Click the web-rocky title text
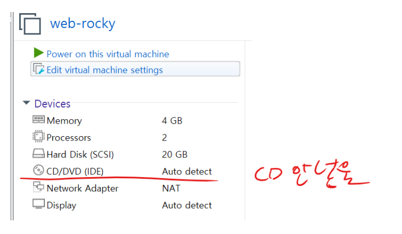The image size is (402, 234). pos(83,24)
